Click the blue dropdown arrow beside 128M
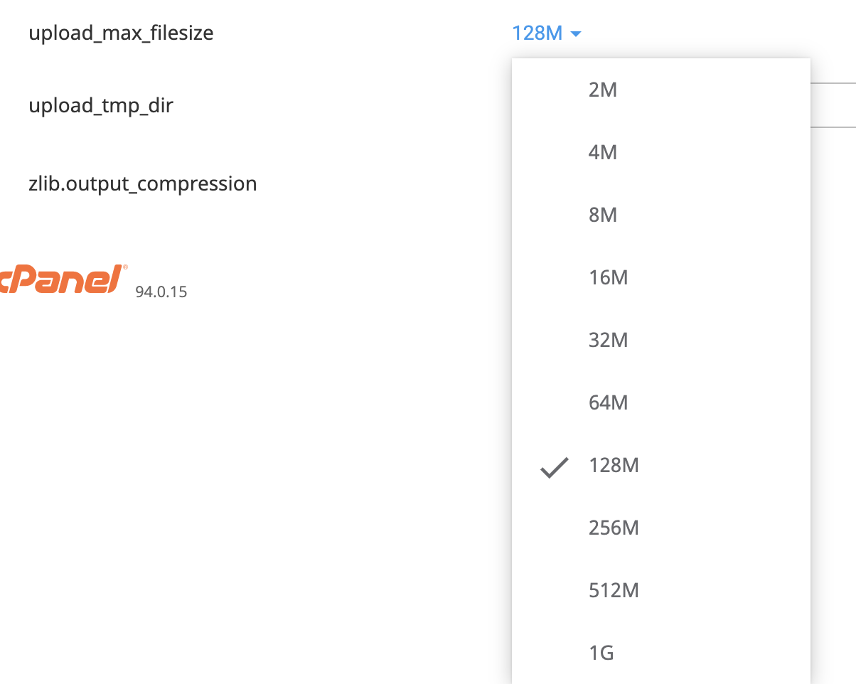Screen dimensions: 856x684 (576, 33)
